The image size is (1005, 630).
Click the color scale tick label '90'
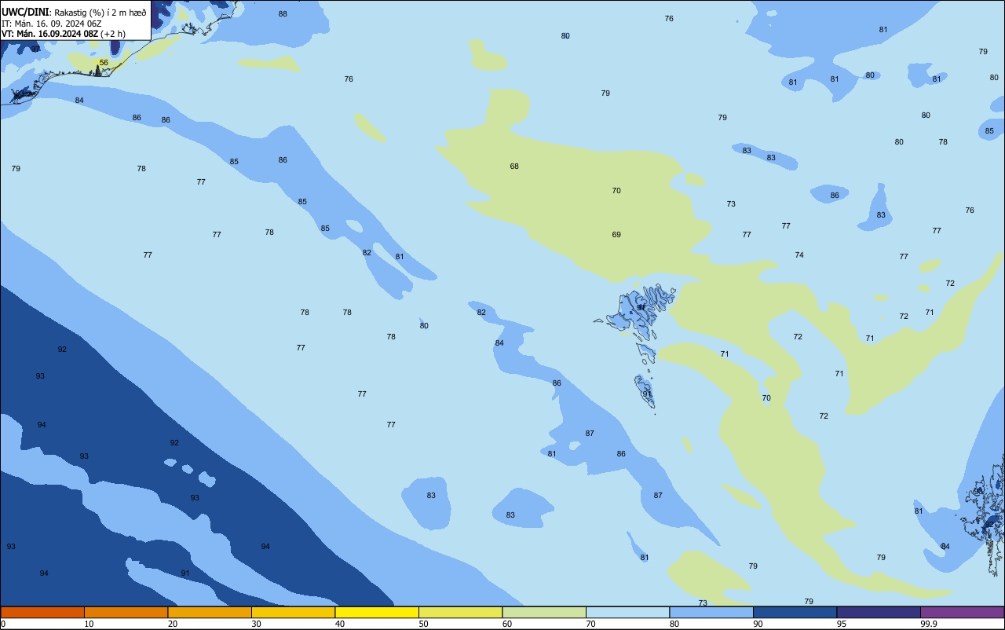tap(758, 624)
